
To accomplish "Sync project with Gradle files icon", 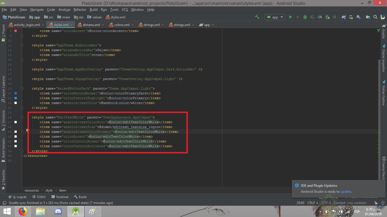I will (x=344, y=17).
